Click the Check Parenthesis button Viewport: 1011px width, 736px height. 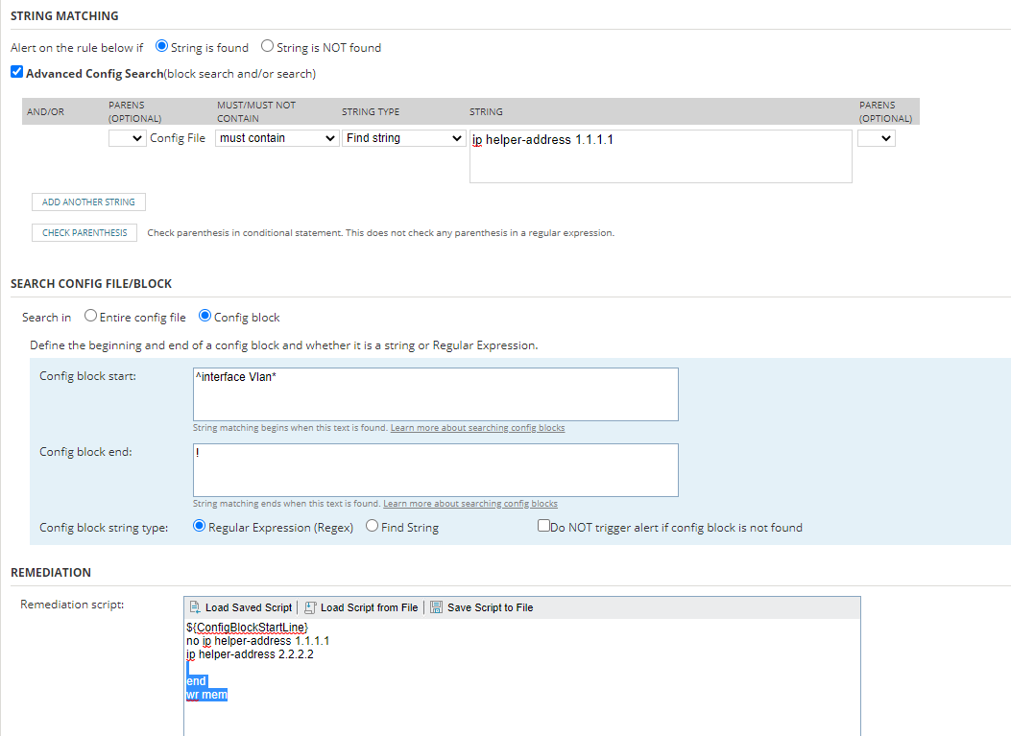click(84, 232)
